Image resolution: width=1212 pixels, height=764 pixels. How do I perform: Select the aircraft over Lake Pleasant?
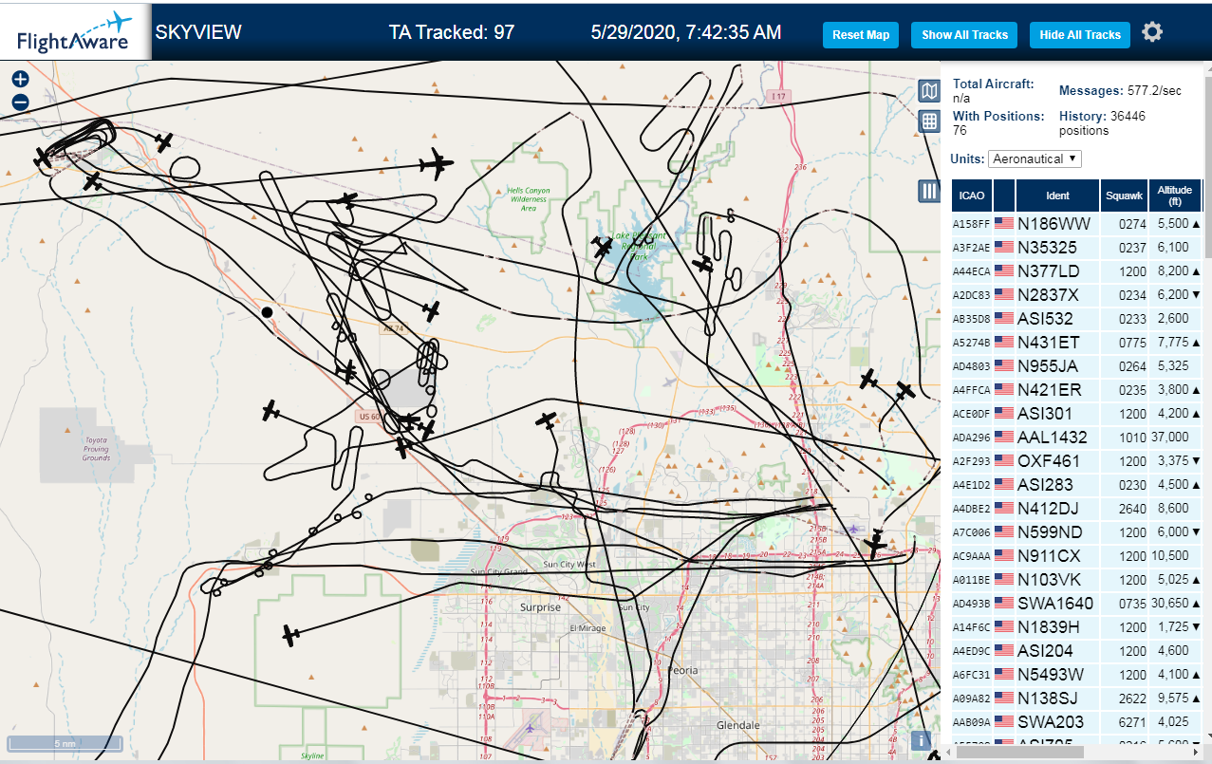pyautogui.click(x=602, y=248)
